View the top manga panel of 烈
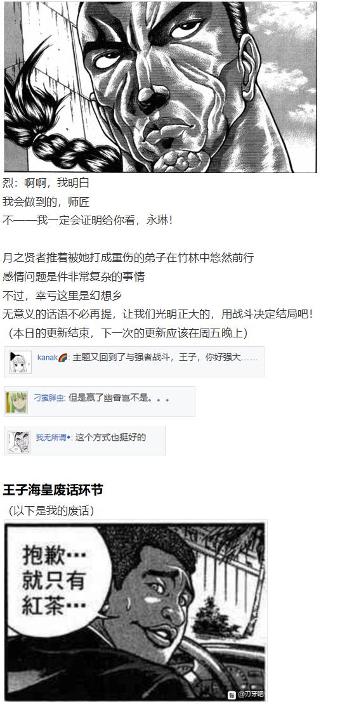The image size is (354, 704). [161, 87]
